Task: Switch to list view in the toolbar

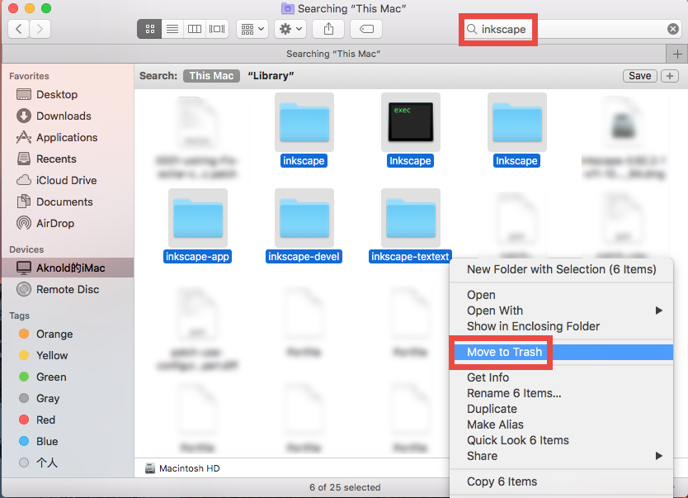Action: point(172,28)
